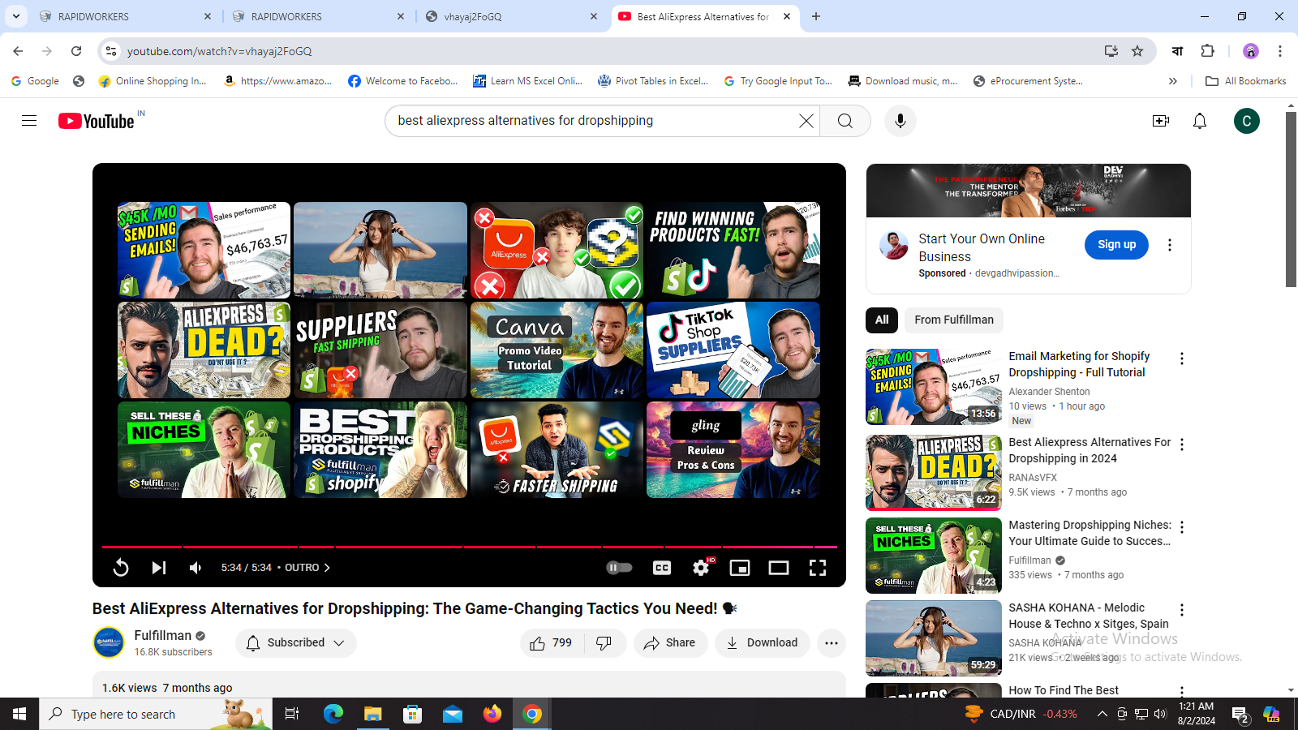Viewport: 1298px width, 730px height.
Task: Open menu for Best Aliexpress Alternatives 2024 video
Action: point(1182,444)
